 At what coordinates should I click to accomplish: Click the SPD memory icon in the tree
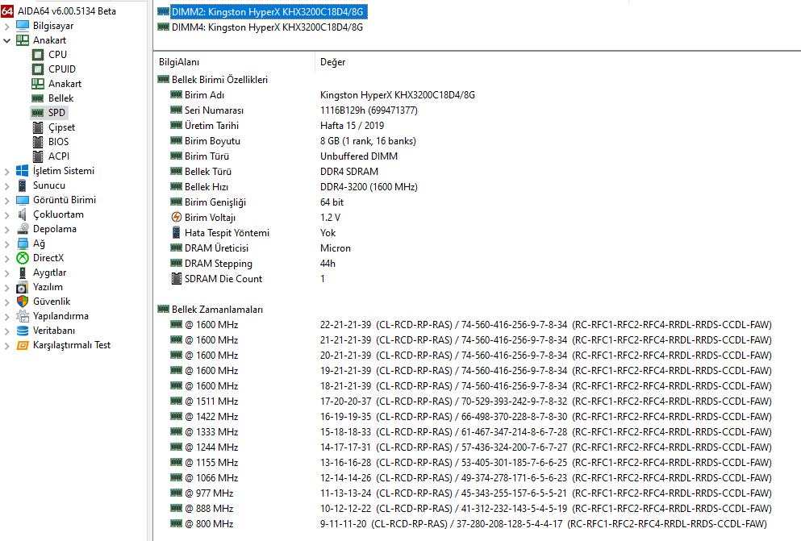click(37, 112)
